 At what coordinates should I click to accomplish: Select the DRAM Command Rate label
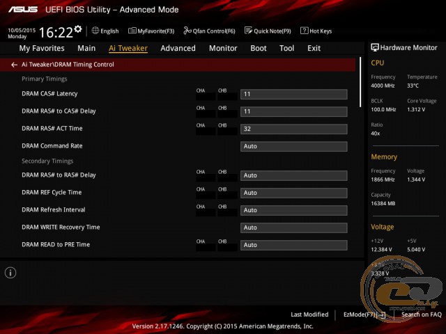coord(52,146)
